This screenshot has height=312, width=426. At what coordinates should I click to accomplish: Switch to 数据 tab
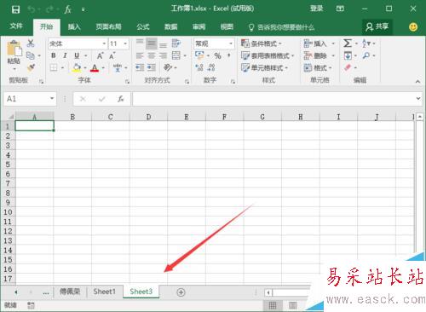[x=171, y=27]
